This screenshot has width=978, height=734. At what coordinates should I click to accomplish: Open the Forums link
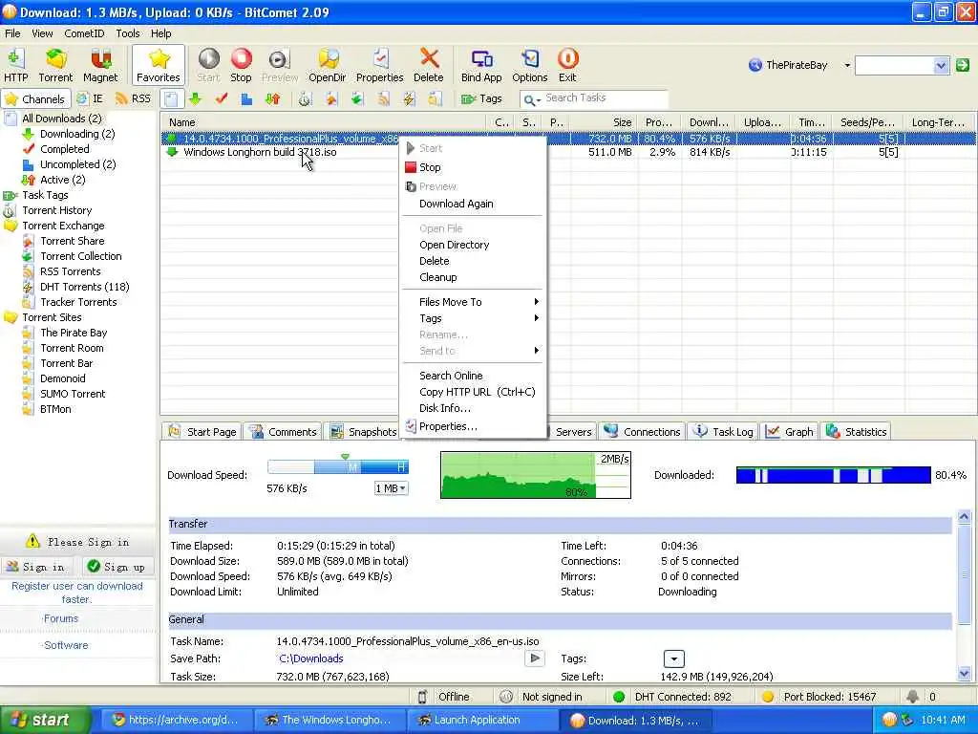(x=60, y=618)
